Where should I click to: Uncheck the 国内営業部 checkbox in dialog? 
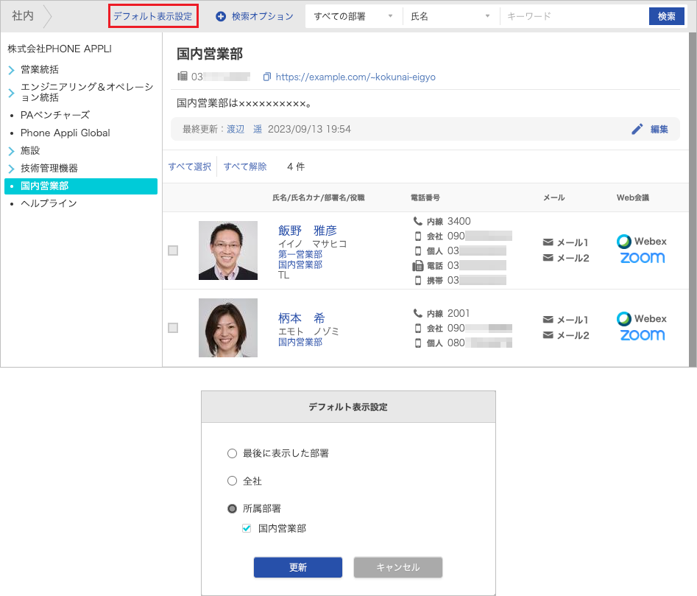pos(247,528)
